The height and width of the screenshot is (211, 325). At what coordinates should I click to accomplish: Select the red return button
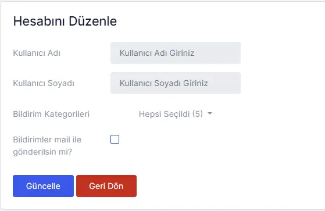point(106,186)
